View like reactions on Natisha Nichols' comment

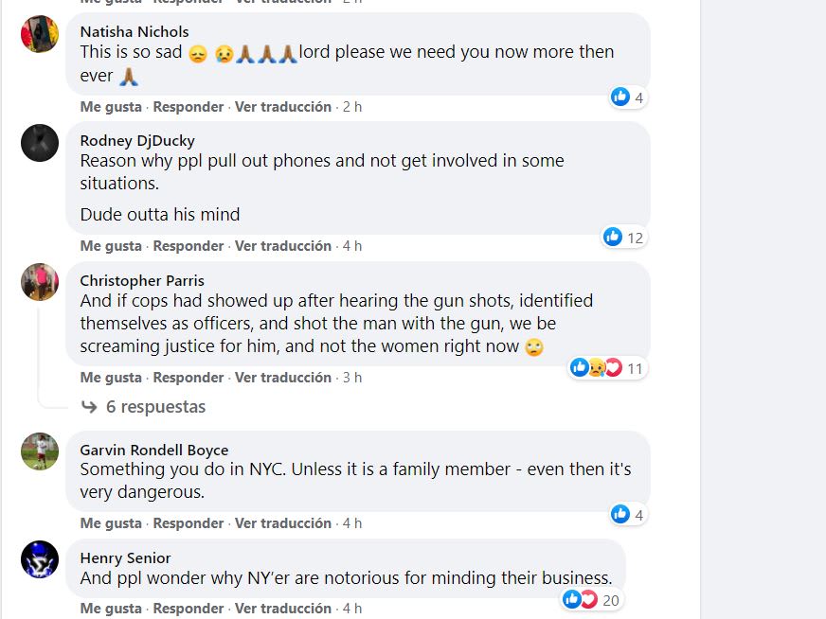click(x=628, y=97)
